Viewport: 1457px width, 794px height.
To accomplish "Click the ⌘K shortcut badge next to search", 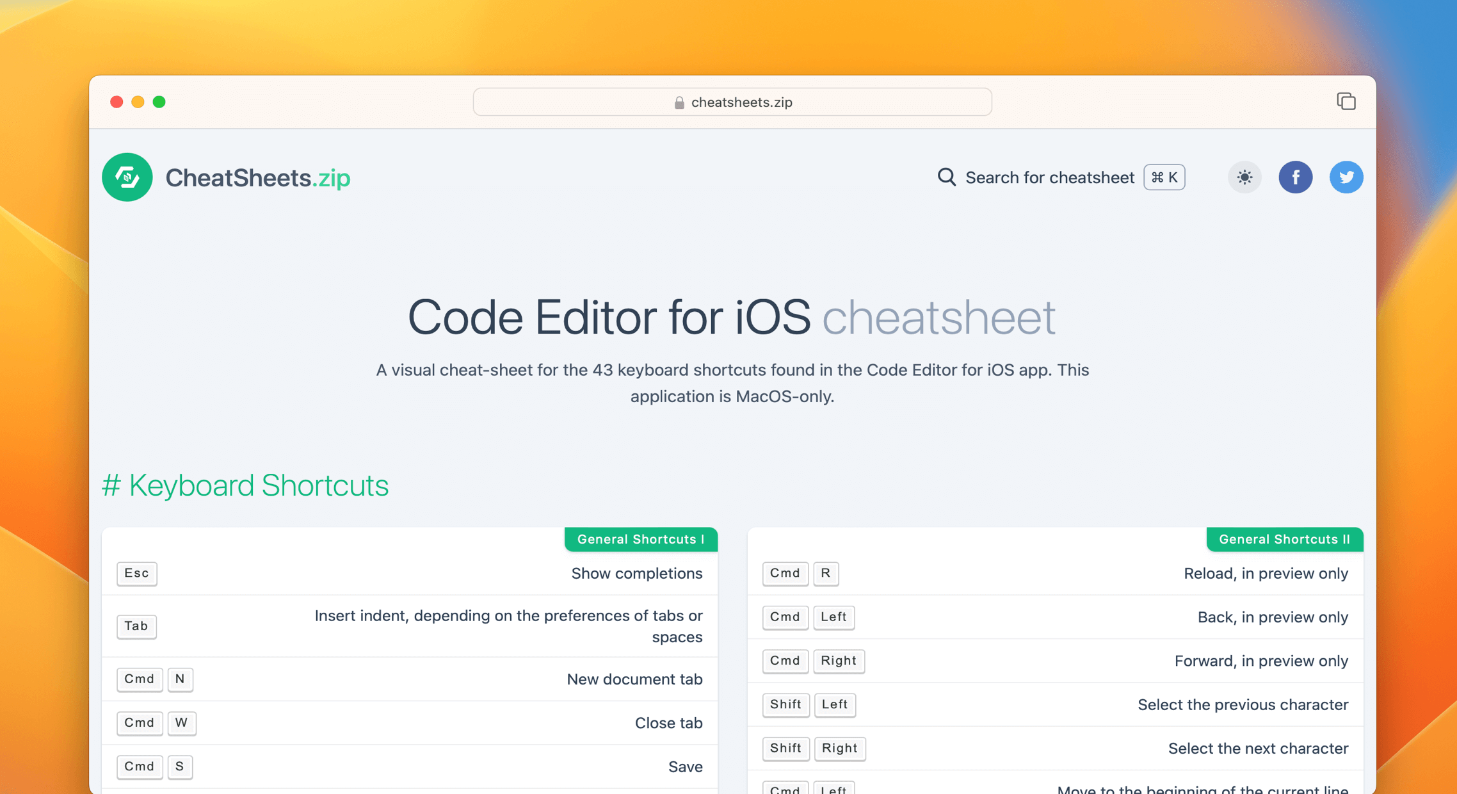I will [x=1164, y=177].
